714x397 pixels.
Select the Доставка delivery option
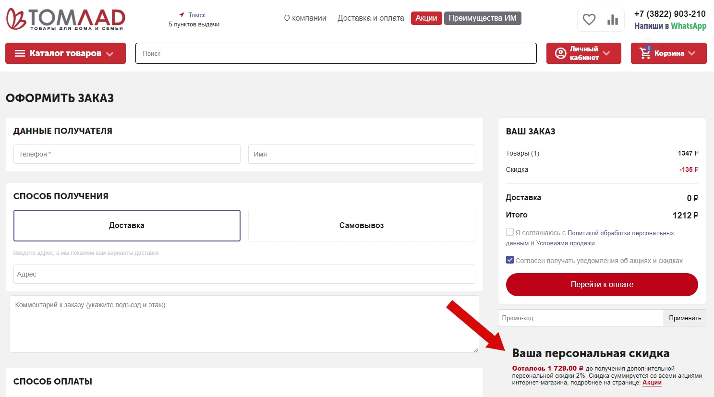pyautogui.click(x=127, y=226)
